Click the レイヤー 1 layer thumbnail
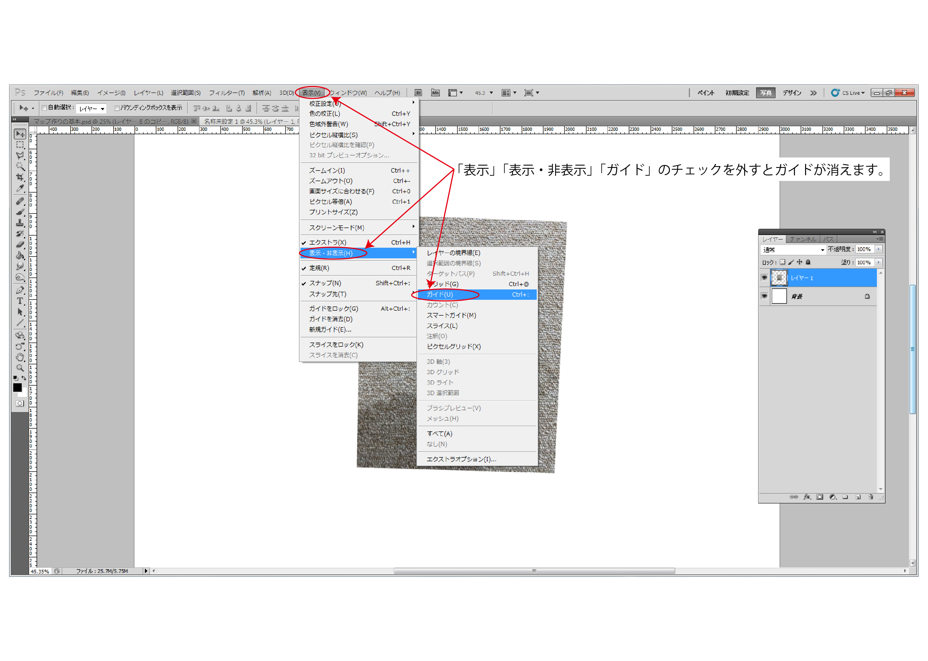This screenshot has width=928, height=661. (779, 278)
